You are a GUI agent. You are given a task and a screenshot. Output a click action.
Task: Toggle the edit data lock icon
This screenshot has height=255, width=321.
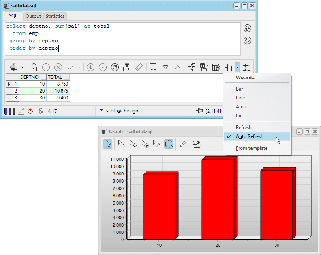tap(34, 67)
